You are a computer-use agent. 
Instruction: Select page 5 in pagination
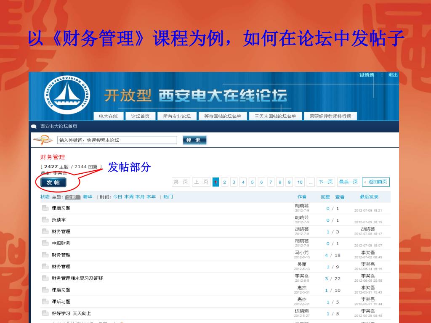pyautogui.click(x=253, y=182)
